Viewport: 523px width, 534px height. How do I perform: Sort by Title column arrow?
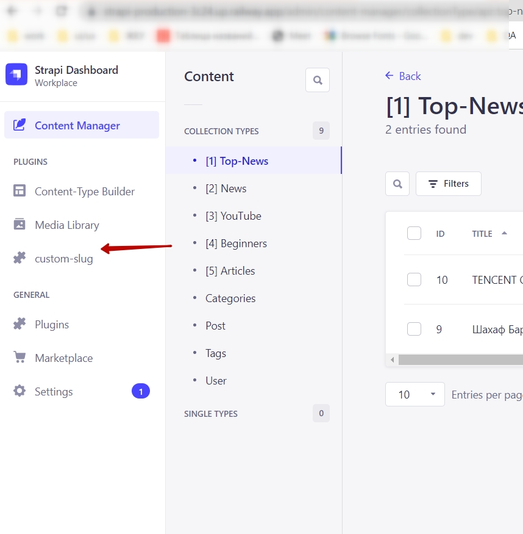(504, 233)
